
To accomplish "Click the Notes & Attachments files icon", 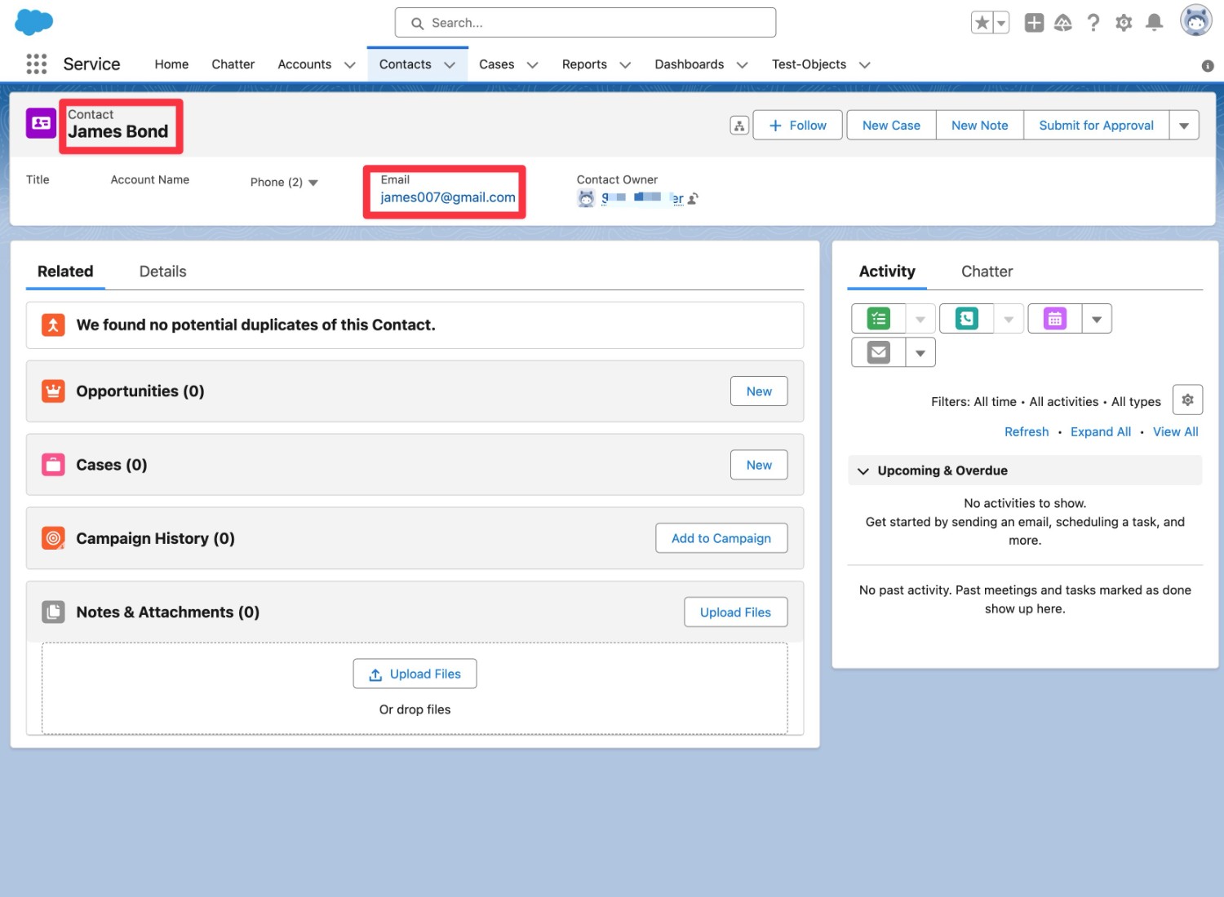I will [x=53, y=612].
